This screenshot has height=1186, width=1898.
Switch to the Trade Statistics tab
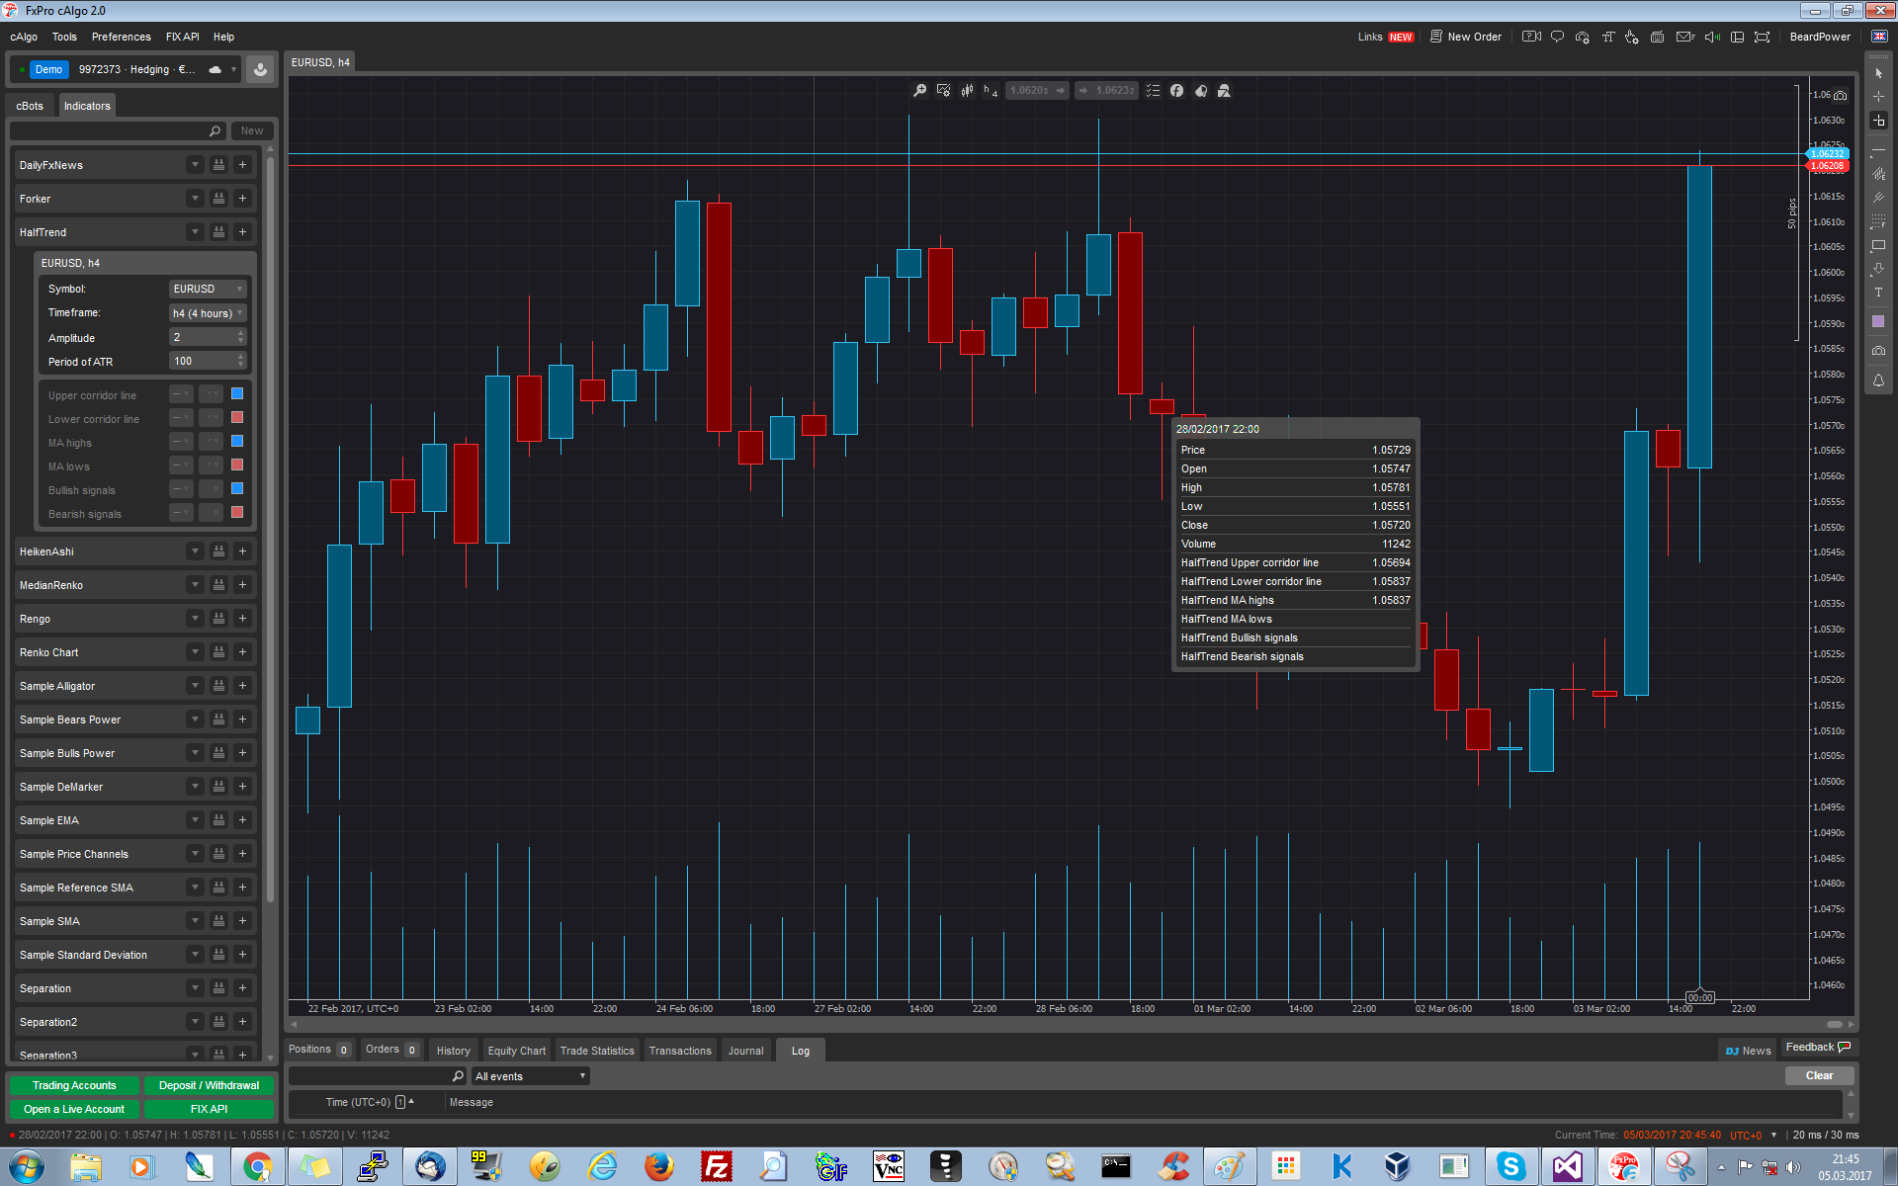pos(597,1051)
